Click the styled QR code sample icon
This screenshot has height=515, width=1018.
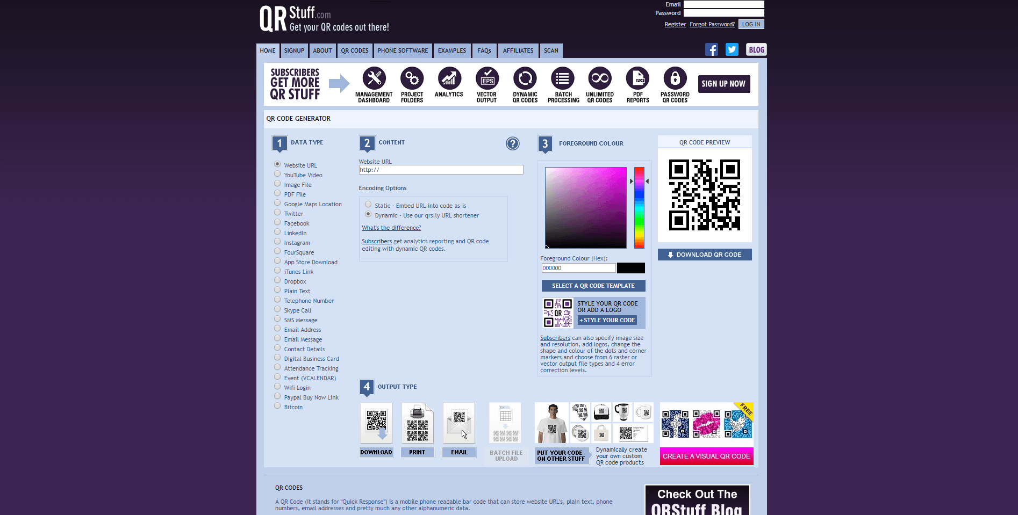click(558, 313)
